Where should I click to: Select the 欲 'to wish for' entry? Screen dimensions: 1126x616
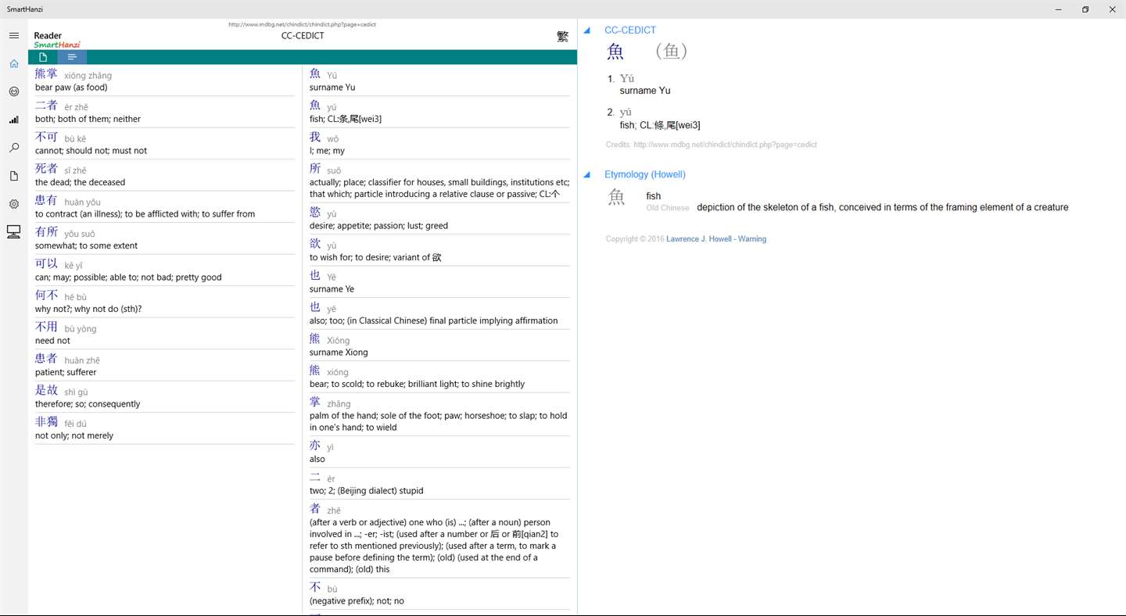point(439,250)
